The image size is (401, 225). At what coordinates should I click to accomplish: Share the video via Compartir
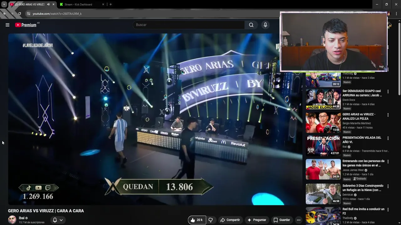click(230, 220)
